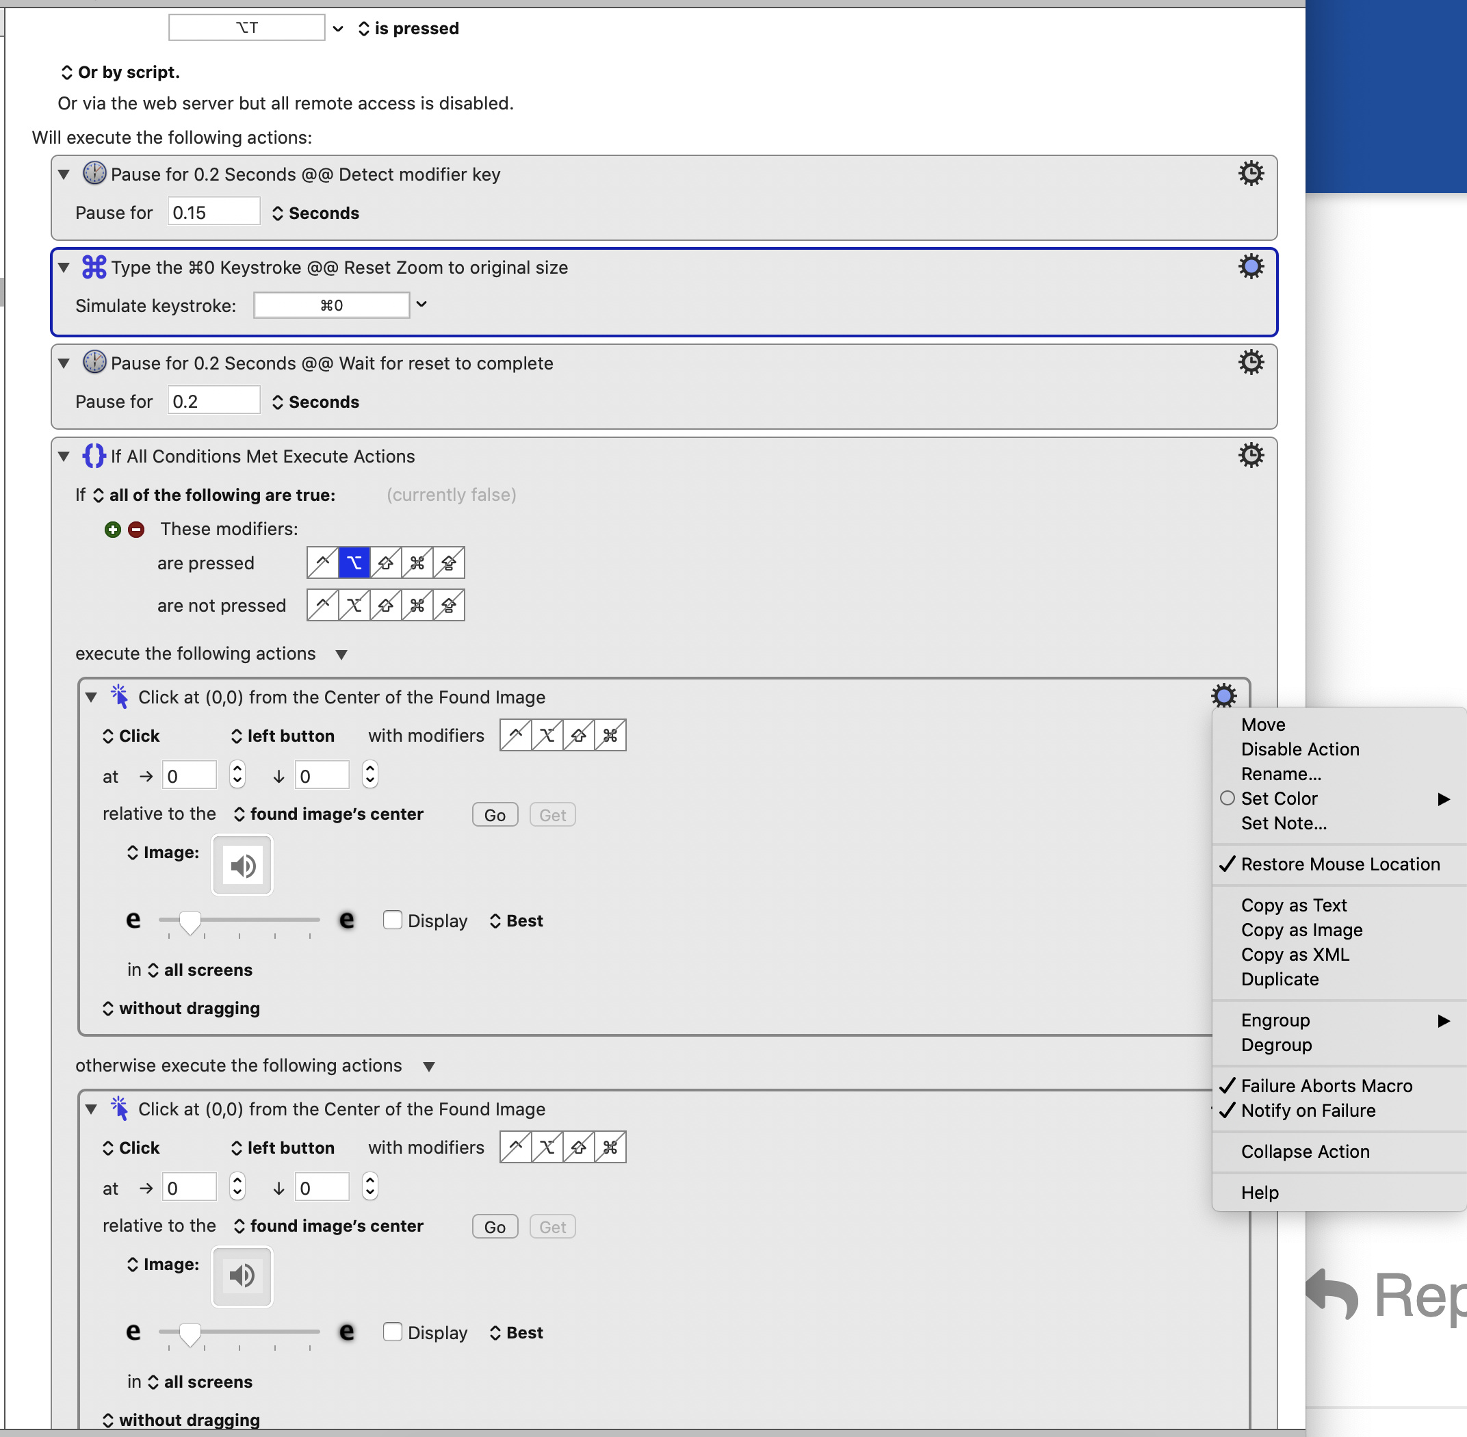Click the curly braces icon of If All Conditions action
The height and width of the screenshot is (1437, 1467).
click(94, 456)
